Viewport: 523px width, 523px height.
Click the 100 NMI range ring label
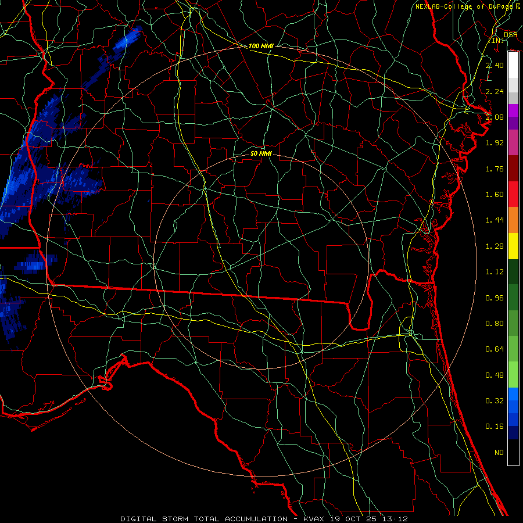261,46
